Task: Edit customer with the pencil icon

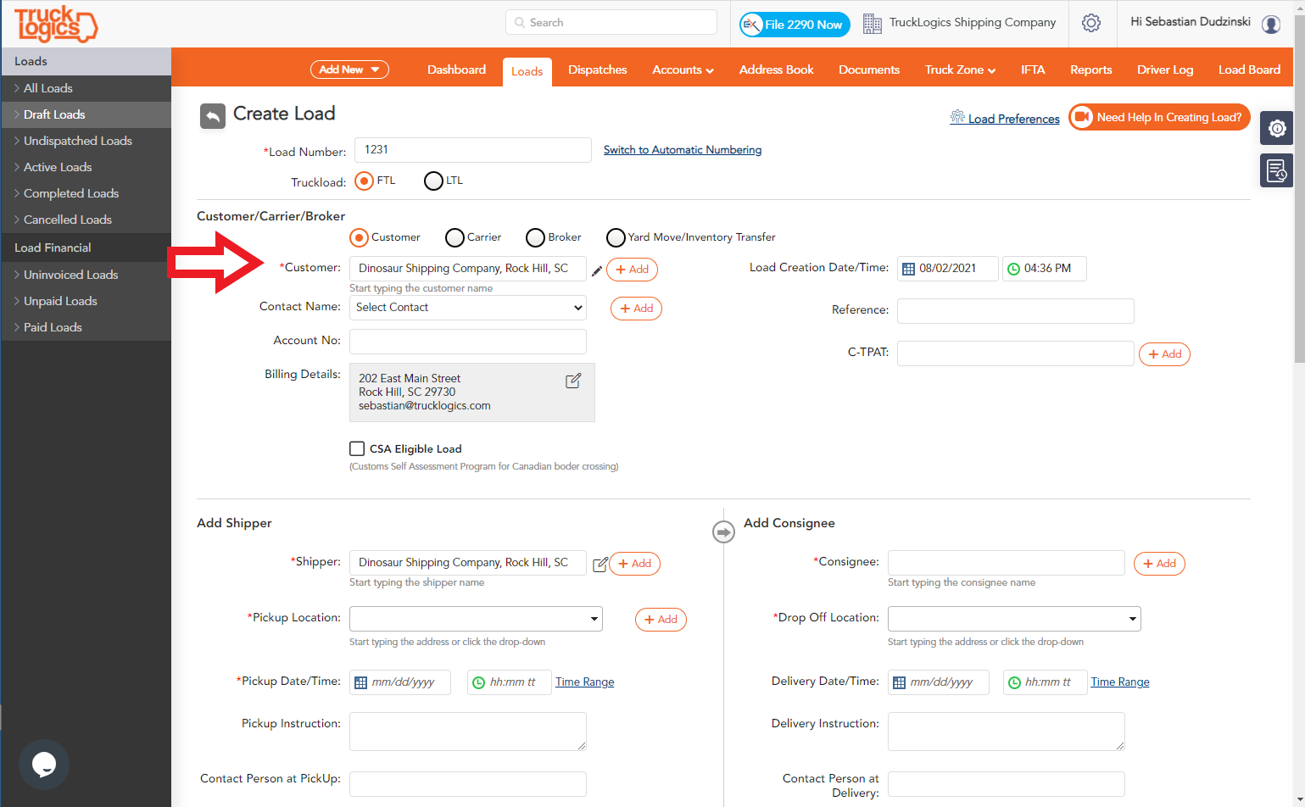Action: point(597,270)
